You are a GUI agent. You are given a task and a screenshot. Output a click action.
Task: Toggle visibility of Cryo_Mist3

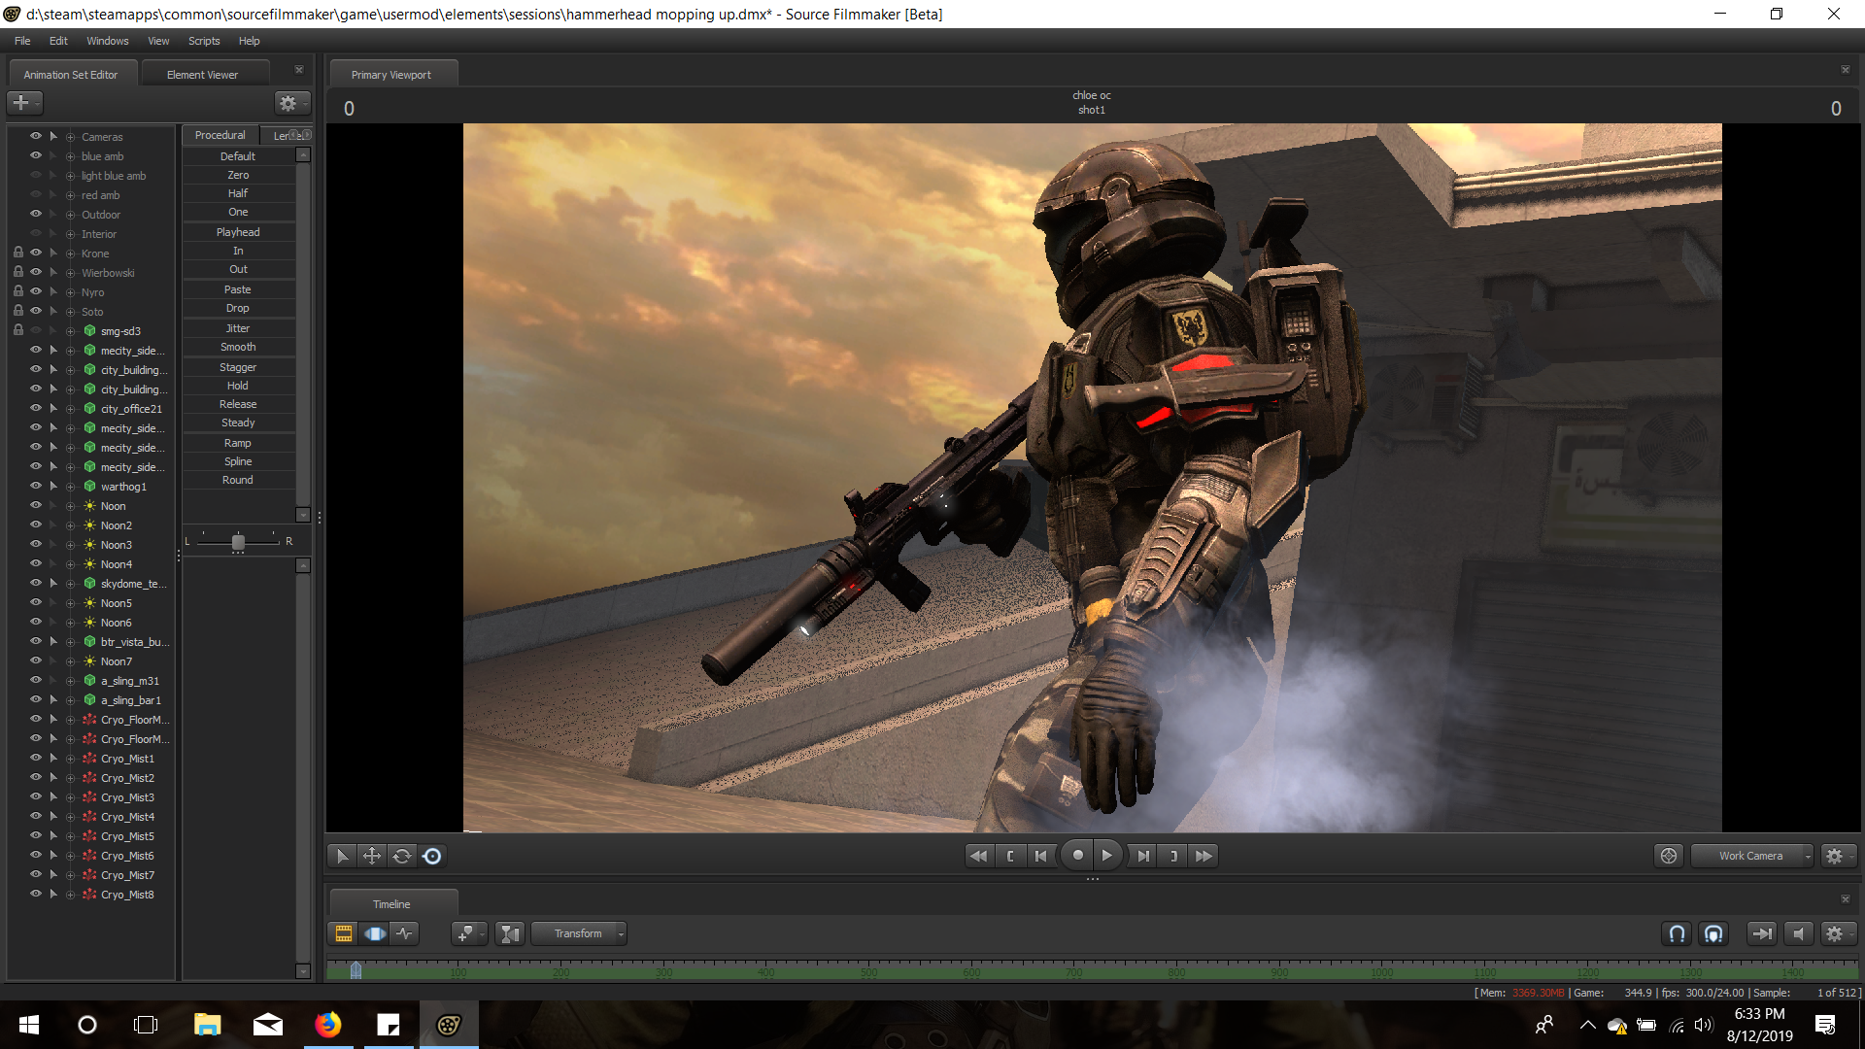(x=36, y=796)
